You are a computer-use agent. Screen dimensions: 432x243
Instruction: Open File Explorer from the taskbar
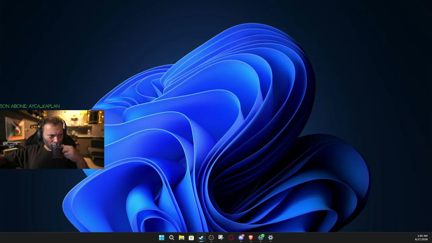pos(181,238)
